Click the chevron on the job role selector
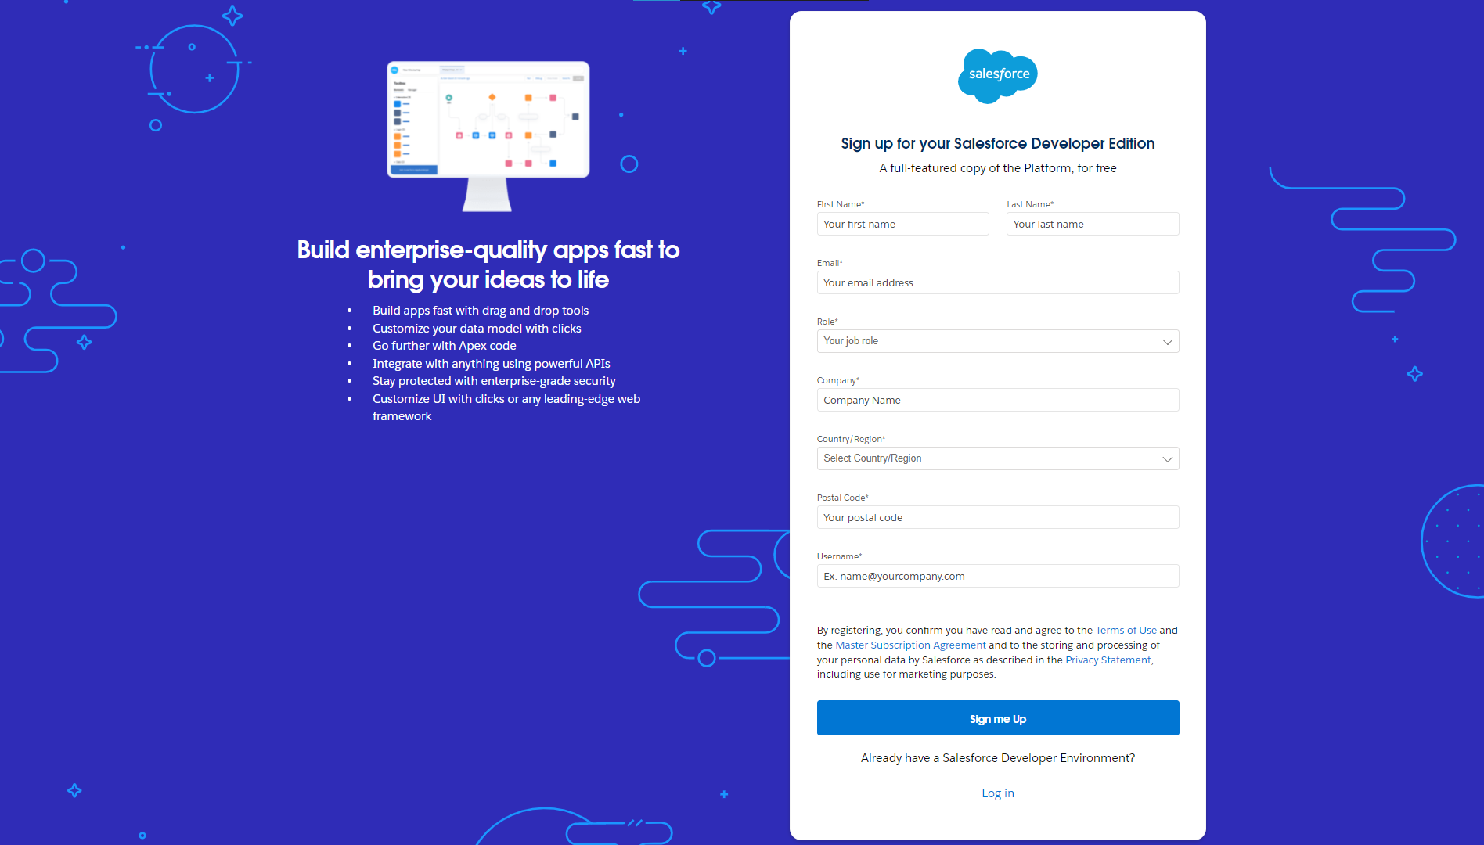The height and width of the screenshot is (845, 1484). tap(1167, 341)
